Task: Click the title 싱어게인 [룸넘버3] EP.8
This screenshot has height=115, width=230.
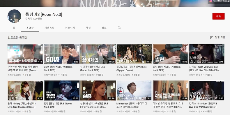Action: 93,69
